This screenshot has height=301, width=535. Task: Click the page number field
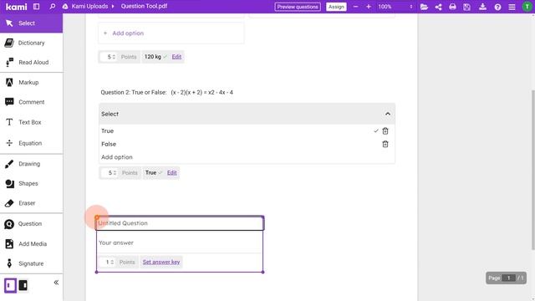pos(509,278)
